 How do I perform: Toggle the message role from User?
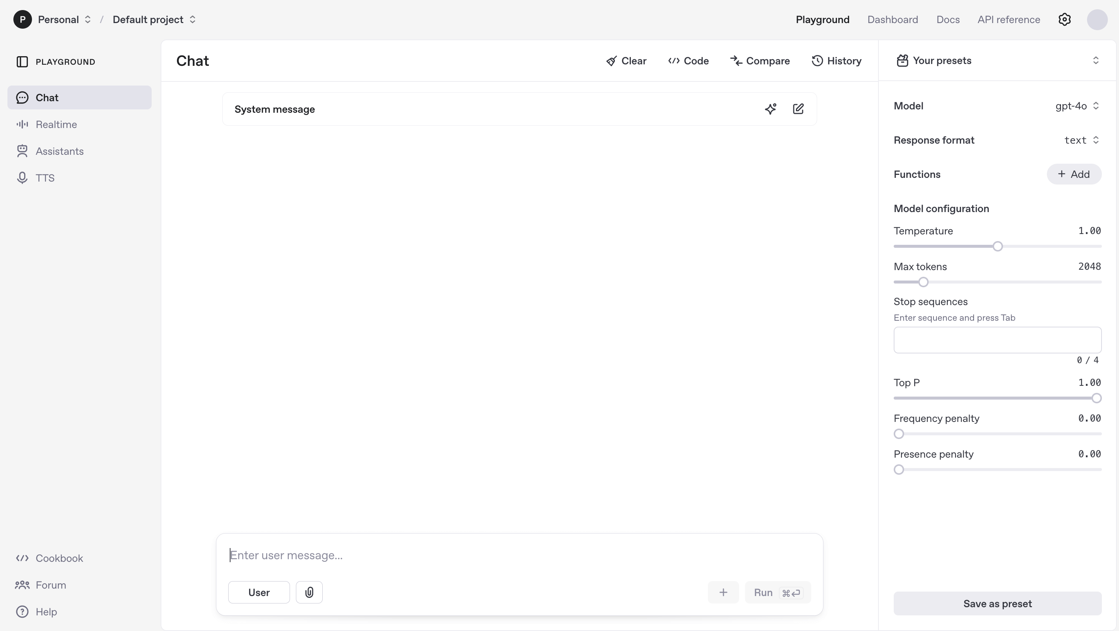point(258,592)
